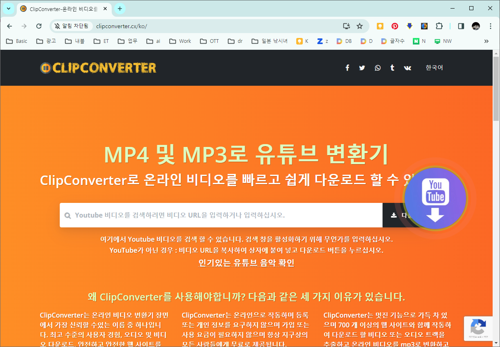Click the reCAPTCHA badge
The height and width of the screenshot is (347, 500).
478,329
